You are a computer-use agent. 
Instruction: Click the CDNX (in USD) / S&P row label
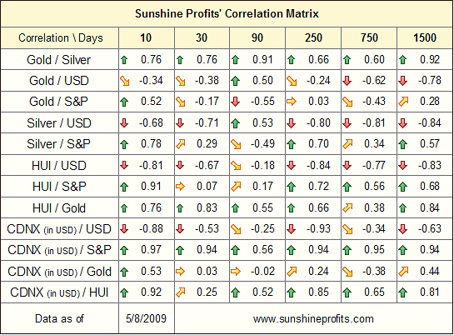tap(59, 250)
